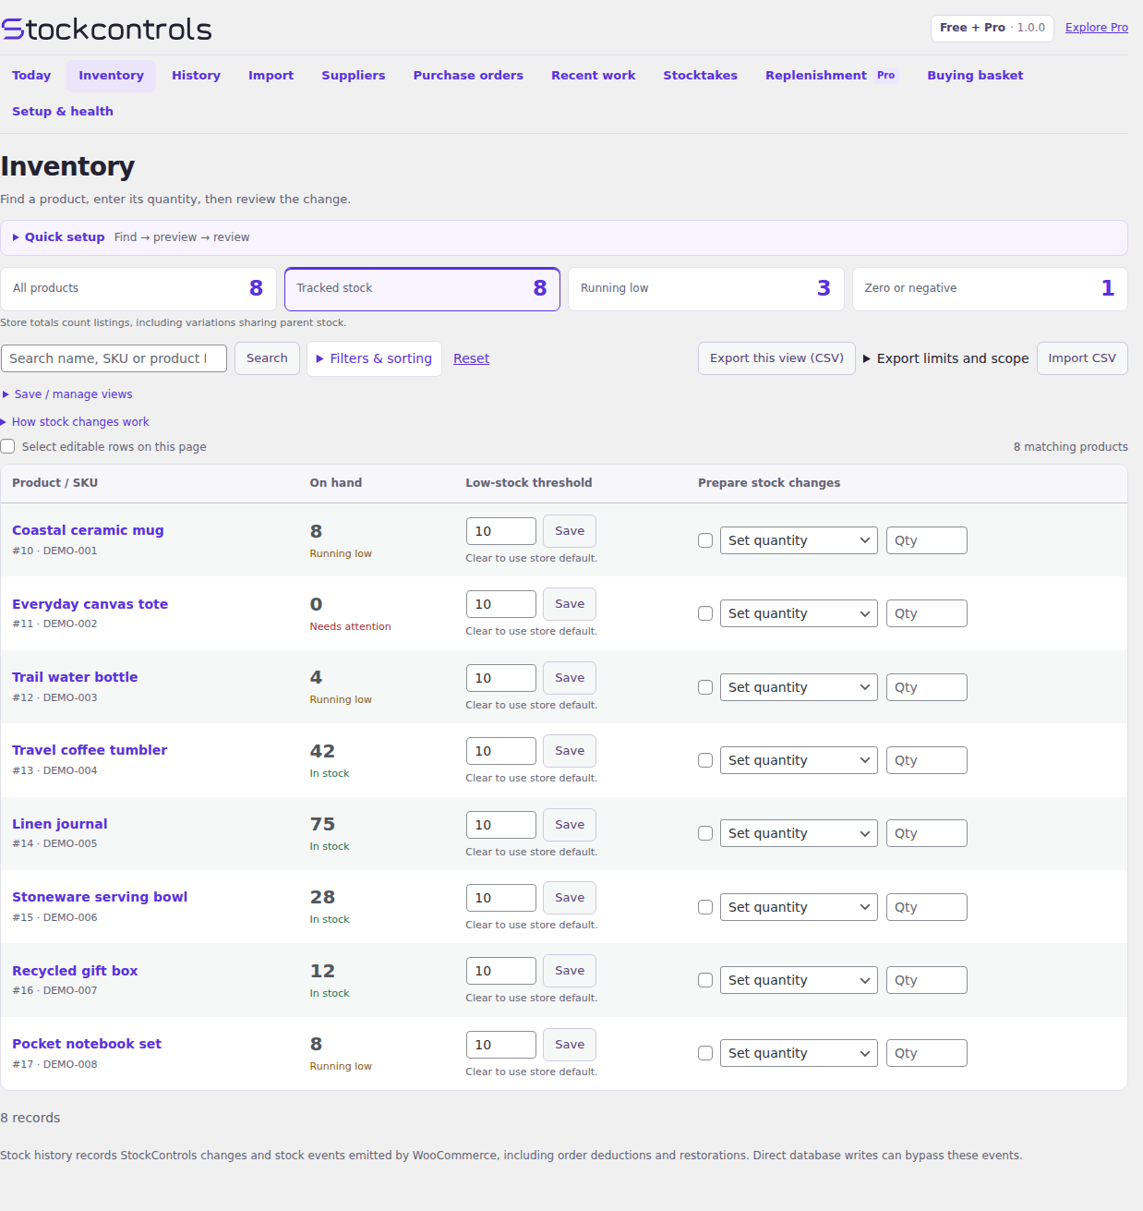This screenshot has width=1143, height=1211.
Task: Open Stoneware serving bowl product link
Action: 100,897
